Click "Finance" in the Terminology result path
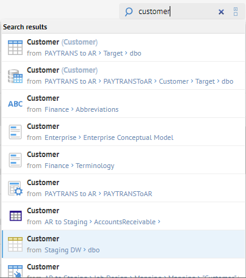Screen dimensions: 246x278 pos(57,166)
